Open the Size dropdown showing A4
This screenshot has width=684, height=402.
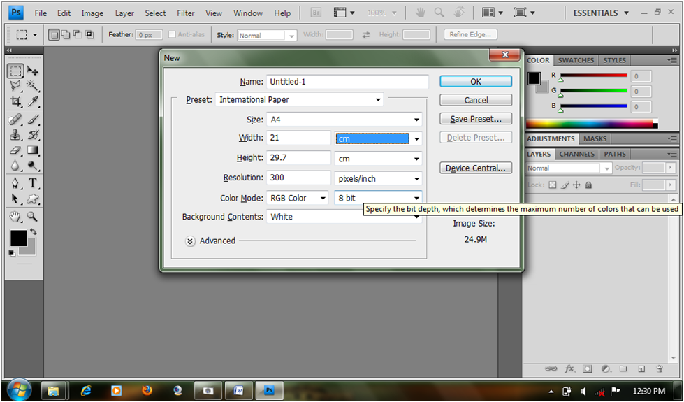[344, 120]
